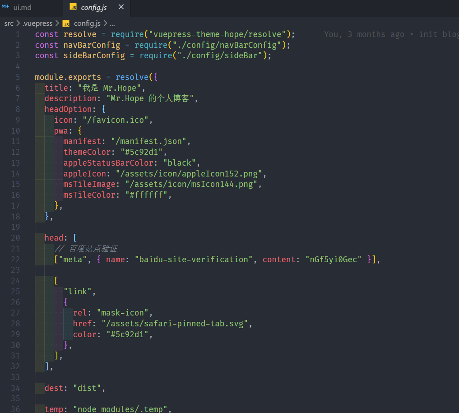459x413 pixels.
Task: Place cursor on the headOption key
Action: (x=68, y=109)
